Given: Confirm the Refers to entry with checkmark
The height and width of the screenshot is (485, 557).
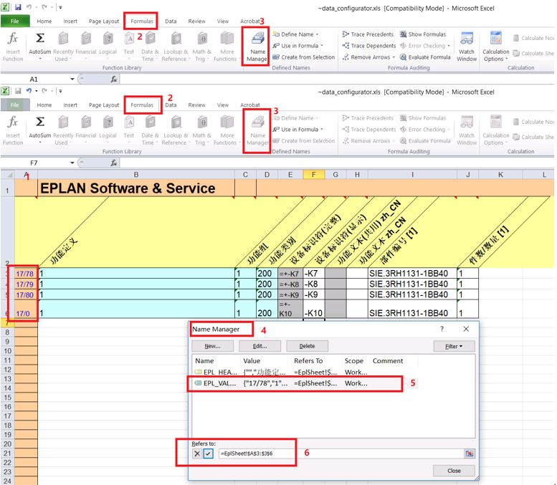Looking at the screenshot, I should (208, 453).
